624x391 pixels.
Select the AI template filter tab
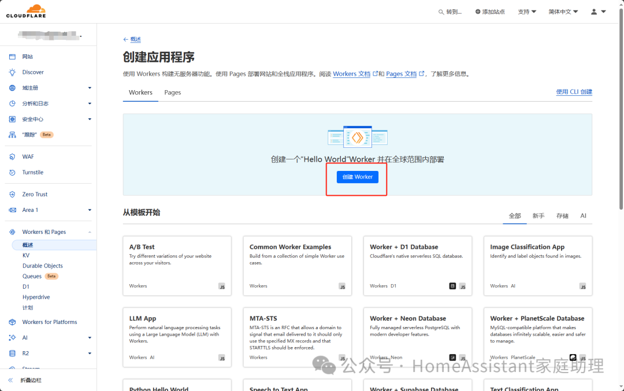583,215
